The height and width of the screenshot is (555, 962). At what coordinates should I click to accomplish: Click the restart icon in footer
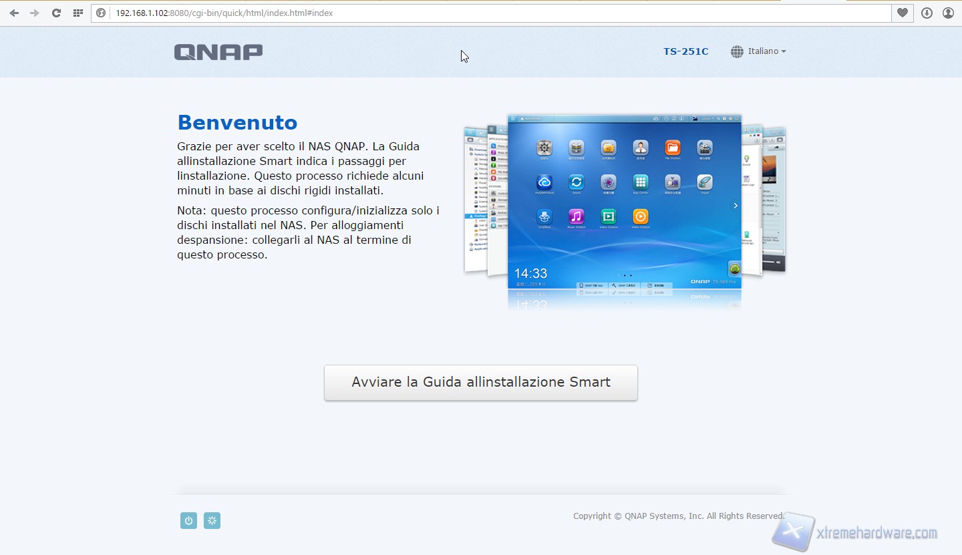[x=212, y=521]
